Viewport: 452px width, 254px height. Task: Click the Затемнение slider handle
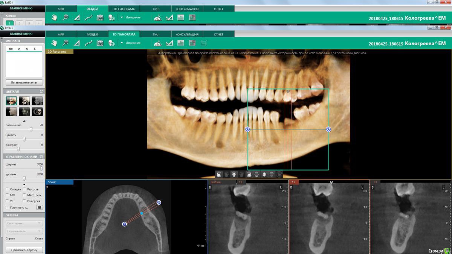(x=31, y=129)
